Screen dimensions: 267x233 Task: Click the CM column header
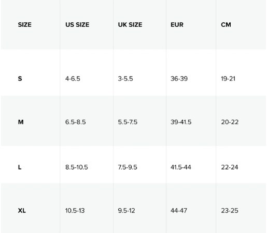click(226, 25)
